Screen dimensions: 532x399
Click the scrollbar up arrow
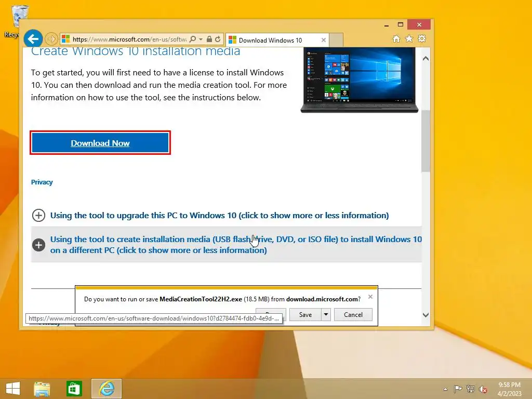tap(426, 58)
